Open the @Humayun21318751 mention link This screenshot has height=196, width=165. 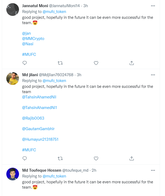click(x=40, y=139)
